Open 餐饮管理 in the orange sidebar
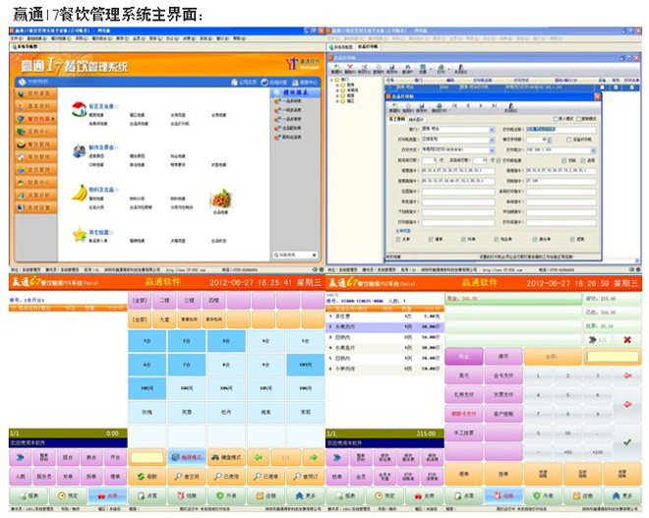Viewport: 649px width, 518px height. tap(36, 144)
